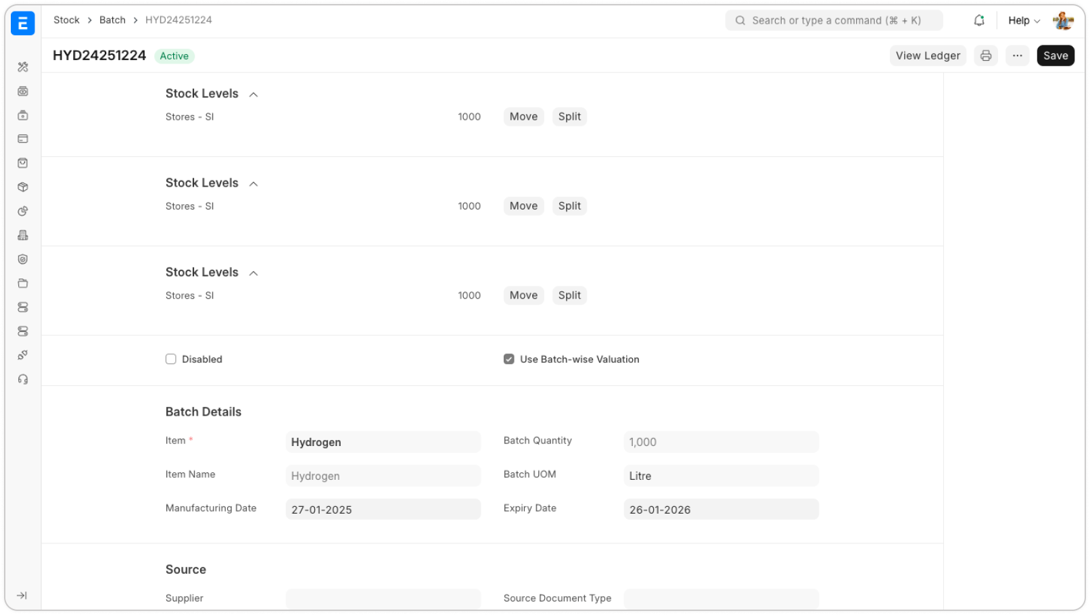
Task: Toggle the Disabled checkbox
Action: click(171, 360)
